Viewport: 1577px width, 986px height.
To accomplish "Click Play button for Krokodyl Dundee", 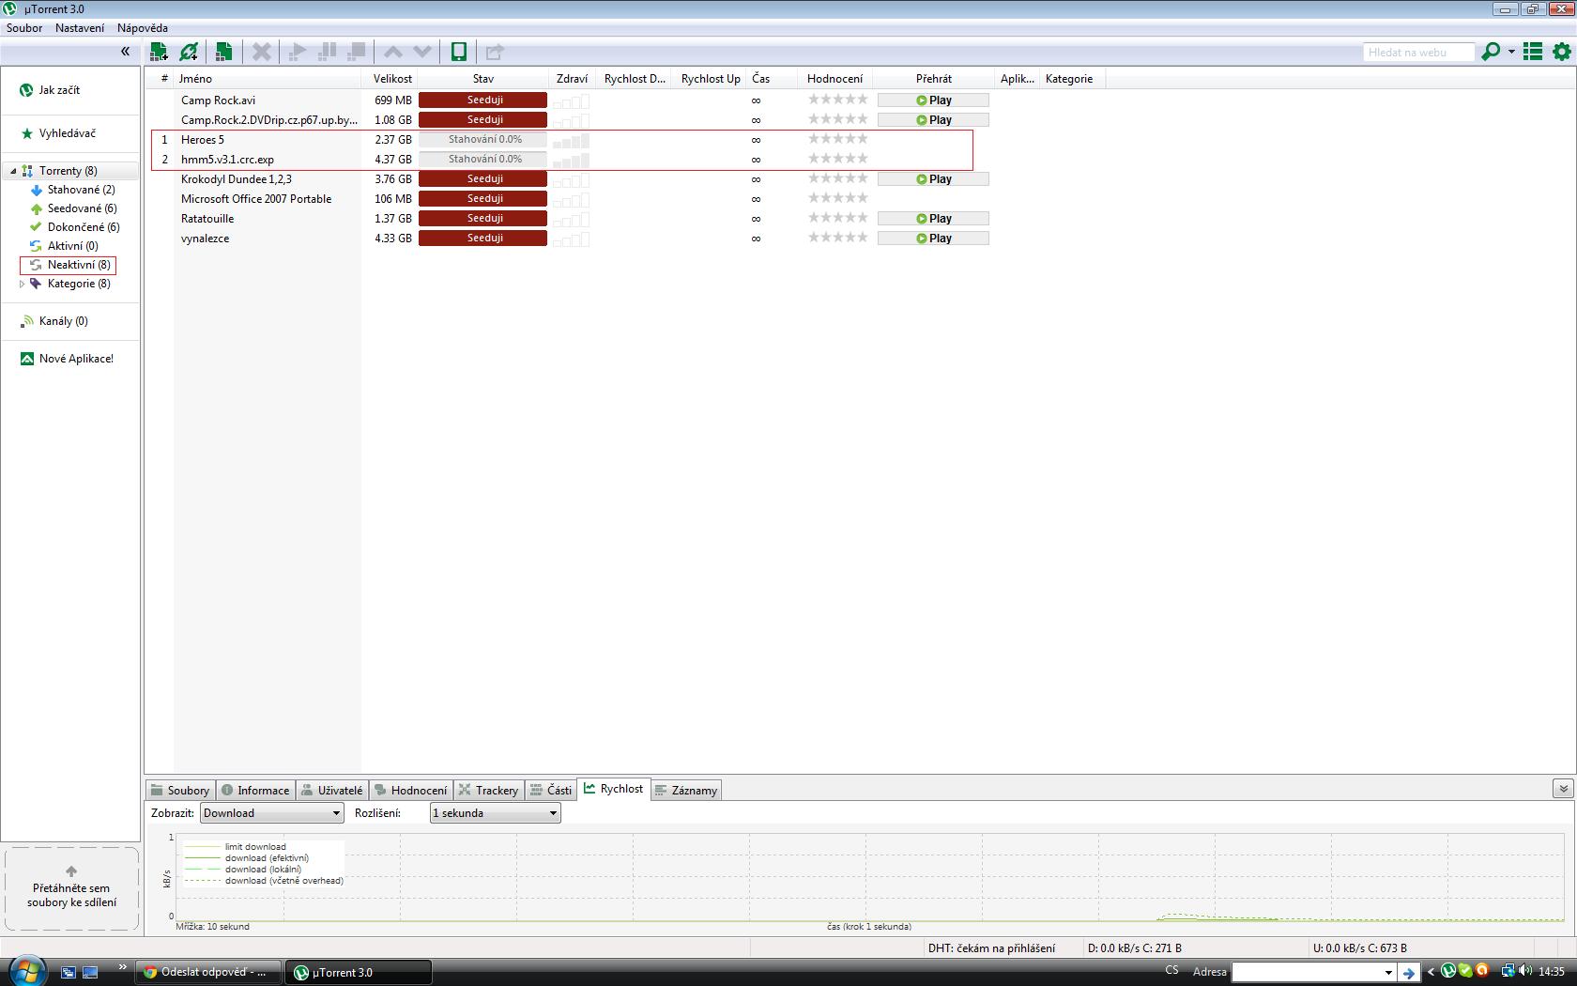I will [933, 179].
